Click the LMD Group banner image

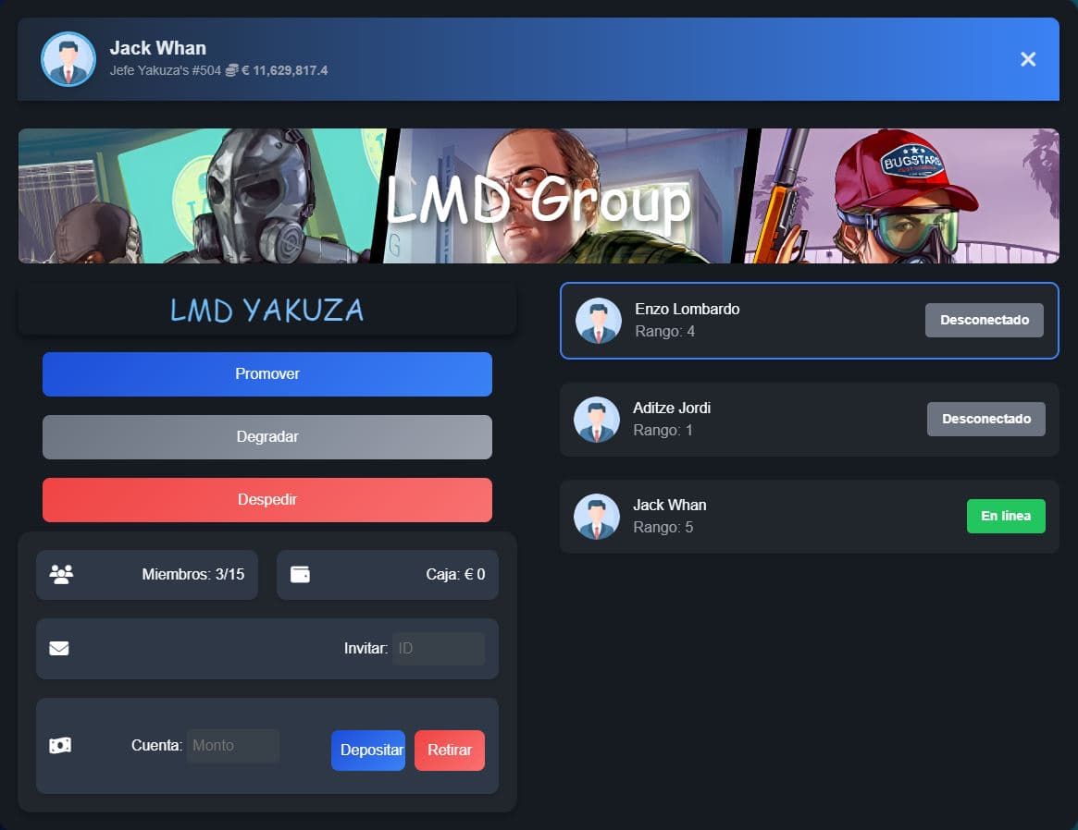tap(539, 196)
